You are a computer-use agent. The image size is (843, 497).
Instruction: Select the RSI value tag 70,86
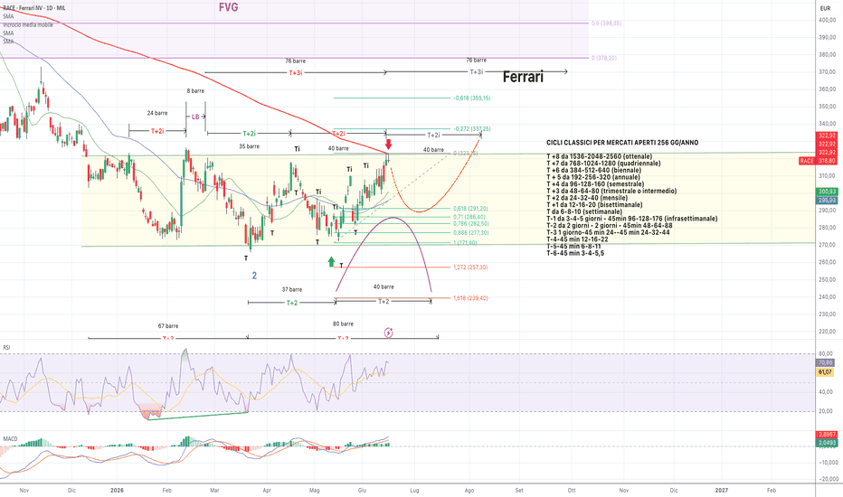coord(825,363)
